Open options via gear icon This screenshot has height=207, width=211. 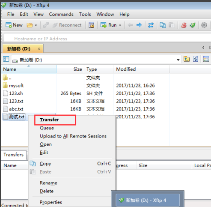point(204,25)
